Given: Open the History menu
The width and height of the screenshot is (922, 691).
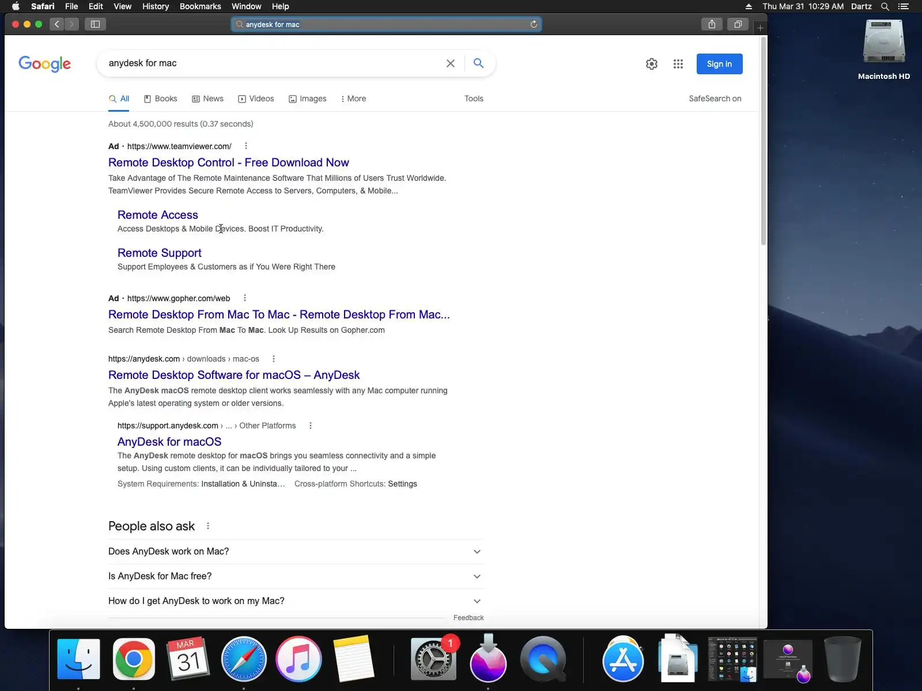Looking at the screenshot, I should (x=156, y=6).
